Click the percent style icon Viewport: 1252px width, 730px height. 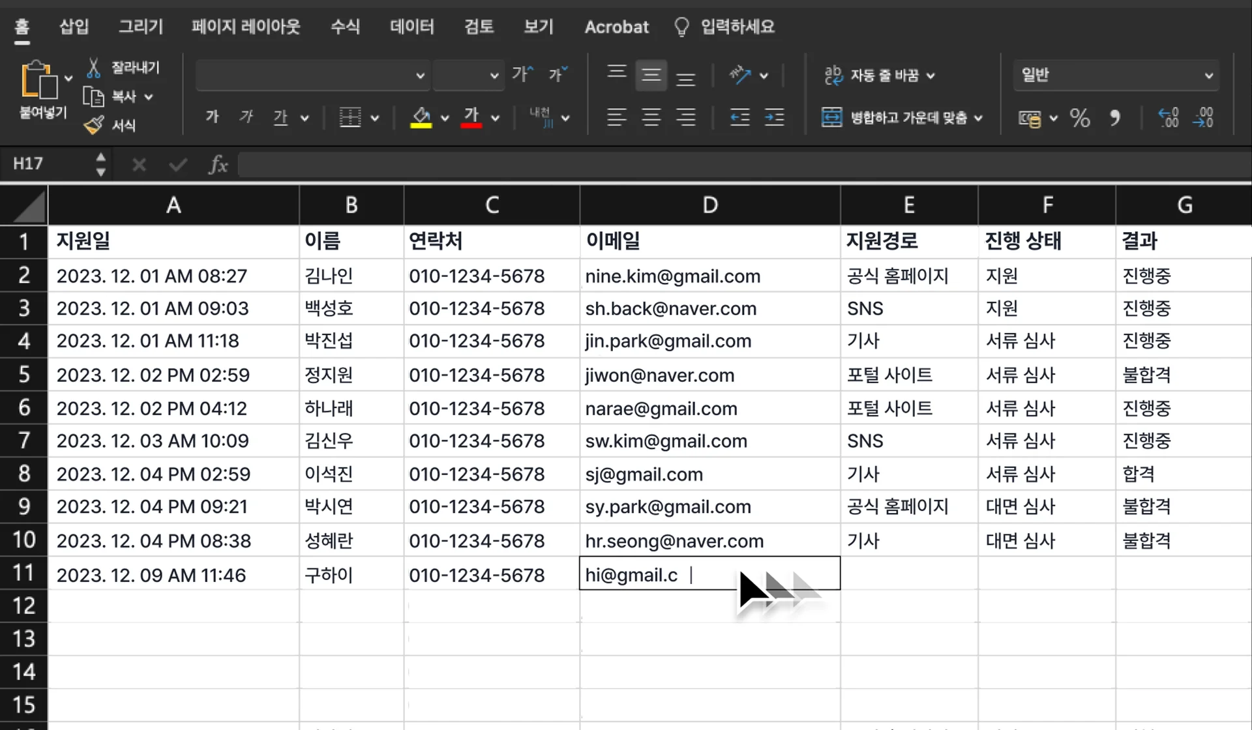point(1081,118)
